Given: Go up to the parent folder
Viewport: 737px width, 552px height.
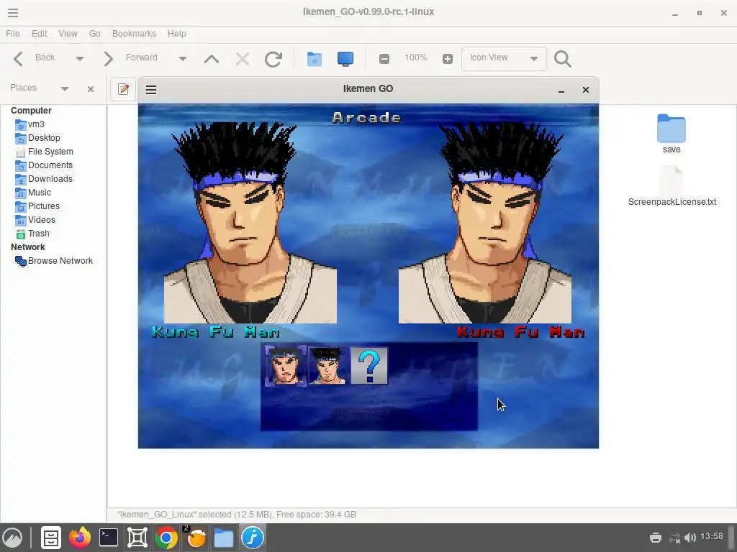Looking at the screenshot, I should (x=212, y=59).
